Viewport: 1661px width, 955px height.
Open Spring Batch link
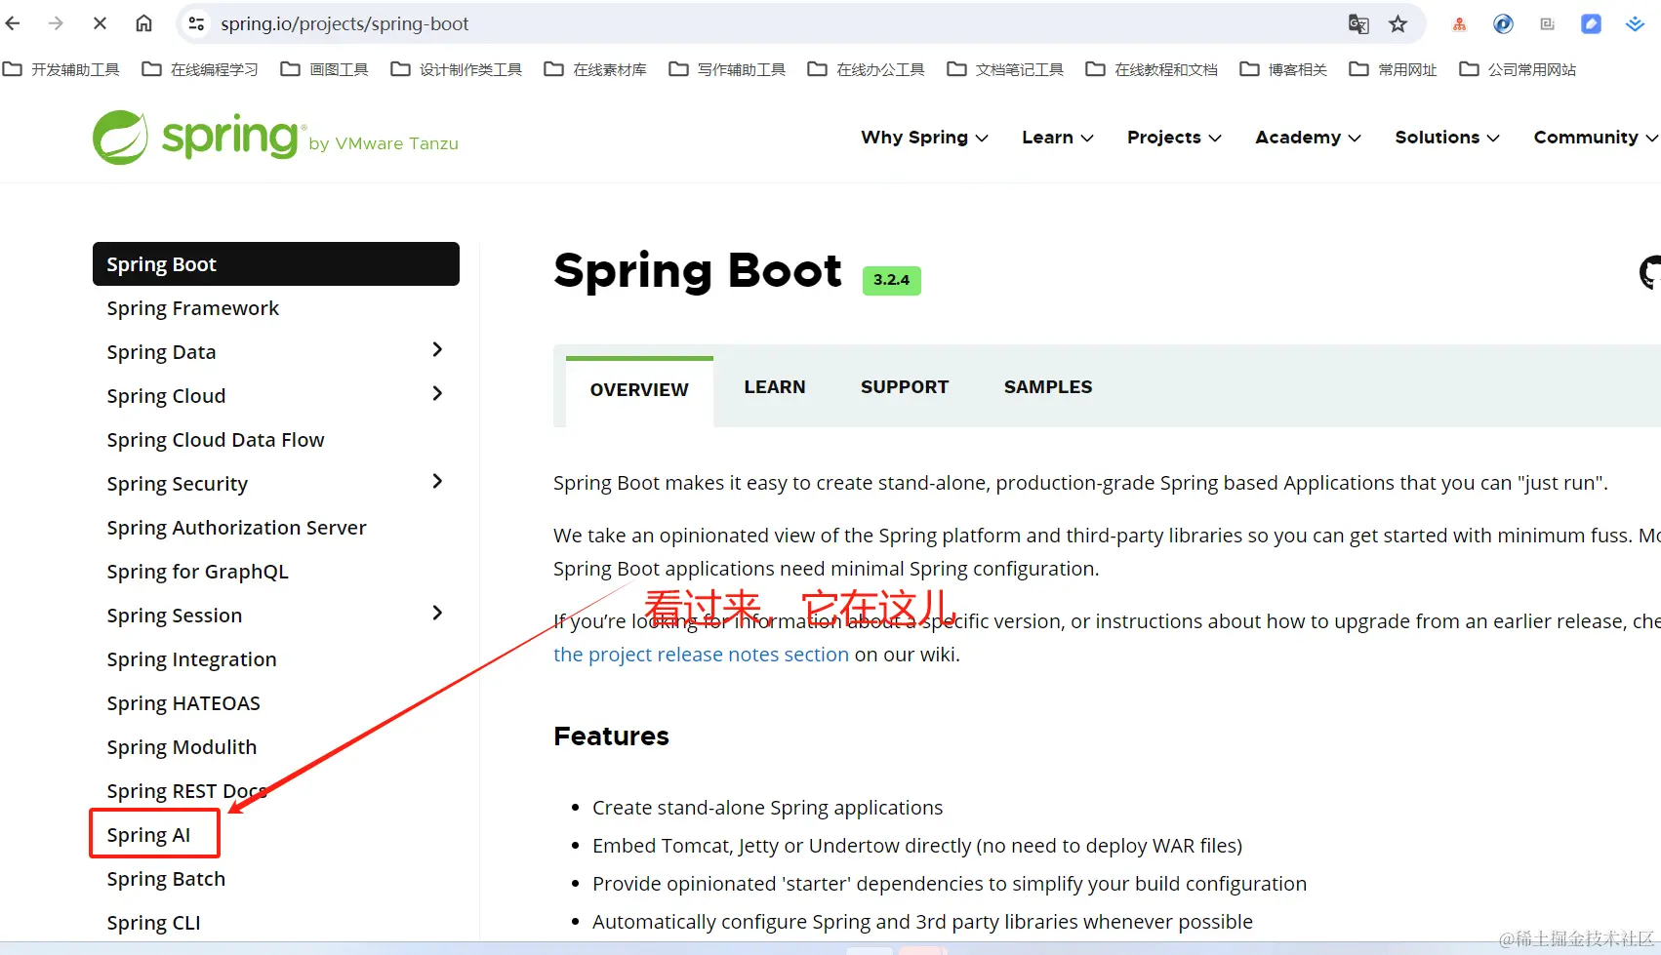[x=166, y=879]
